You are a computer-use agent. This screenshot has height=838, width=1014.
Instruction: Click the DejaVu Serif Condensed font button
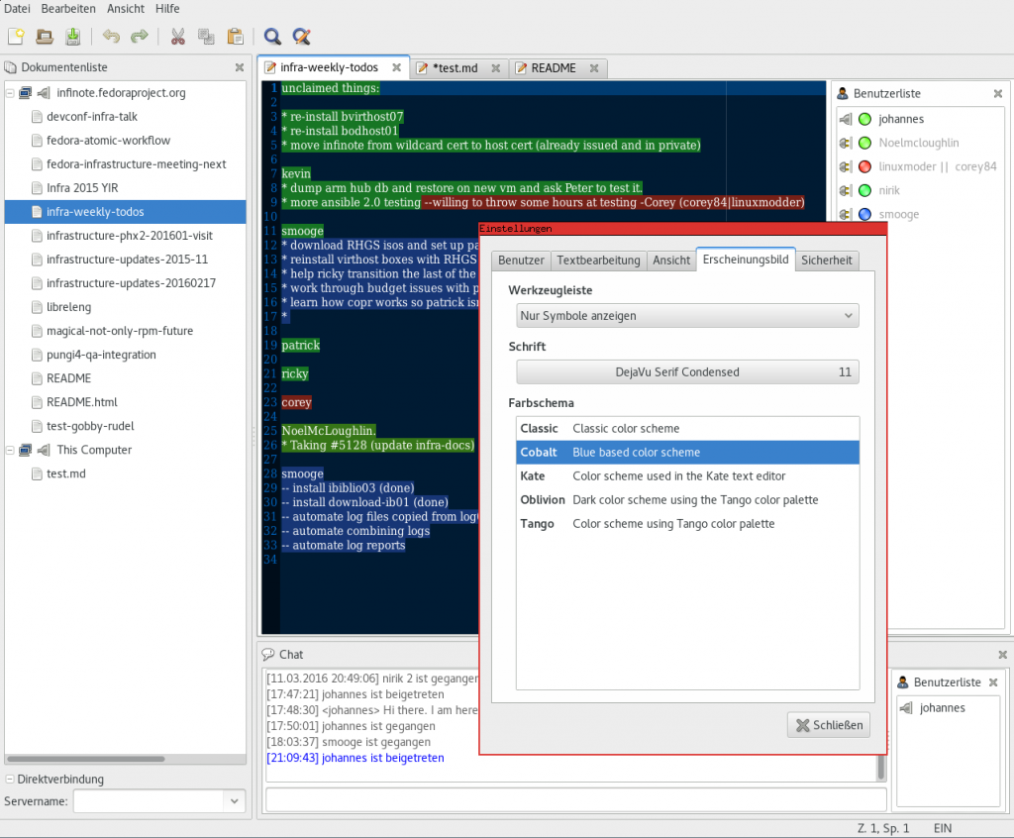(686, 372)
